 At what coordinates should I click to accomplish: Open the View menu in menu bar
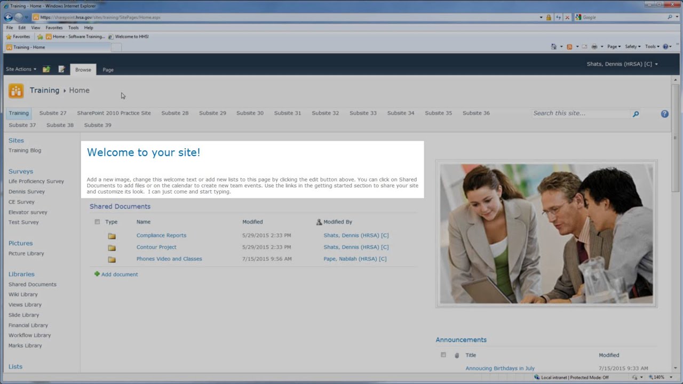(x=36, y=28)
